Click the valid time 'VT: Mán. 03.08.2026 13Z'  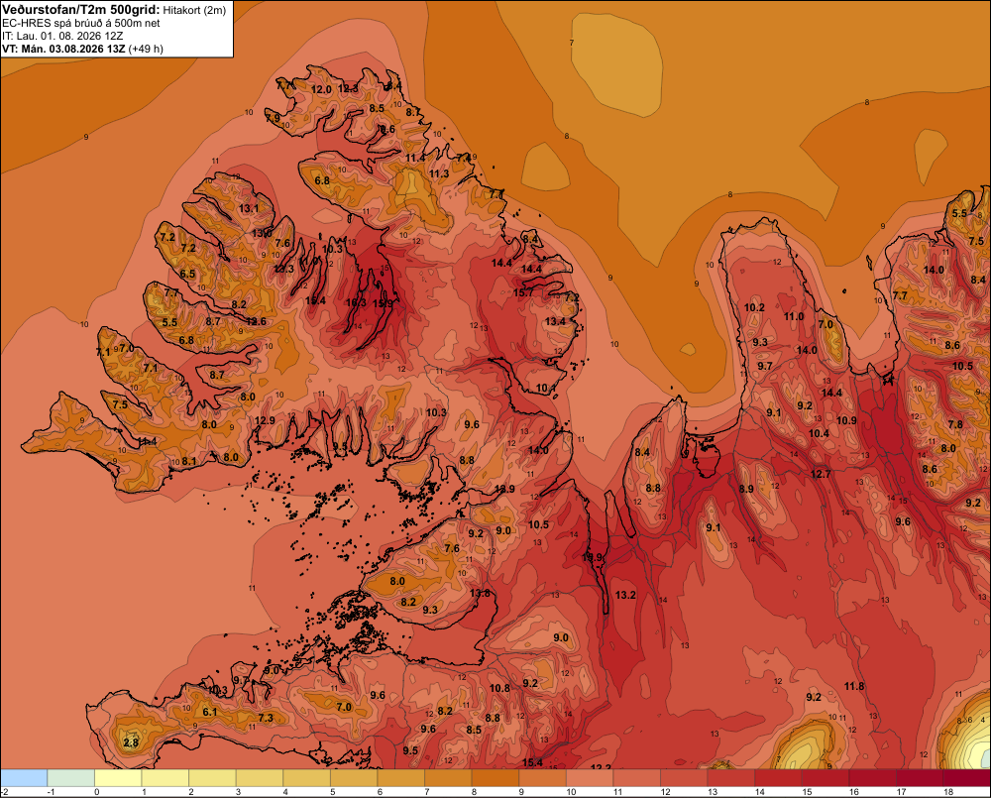[63, 49]
